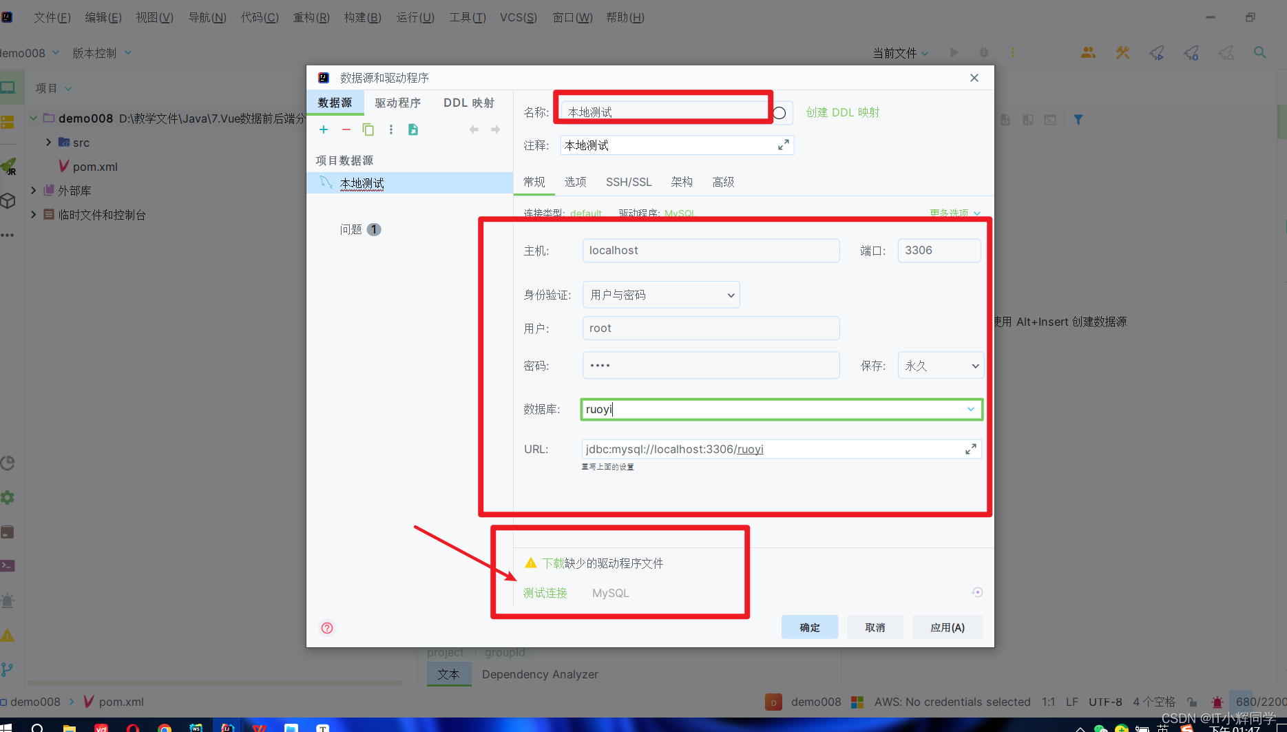Screen dimensions: 1287x732
Task: Open the 架构 schemas tab
Action: [x=682, y=182]
